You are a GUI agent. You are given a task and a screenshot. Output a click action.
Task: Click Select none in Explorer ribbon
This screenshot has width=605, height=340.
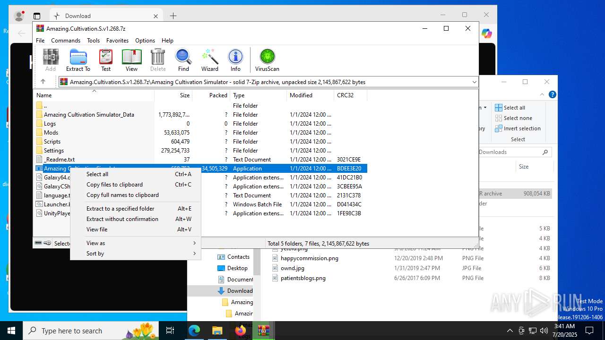tap(513, 118)
